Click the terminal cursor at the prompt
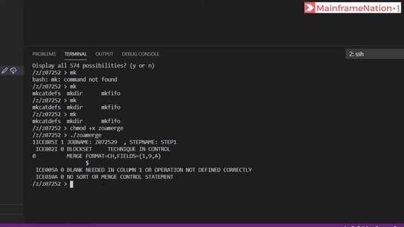404x227 pixels. pos(71,184)
